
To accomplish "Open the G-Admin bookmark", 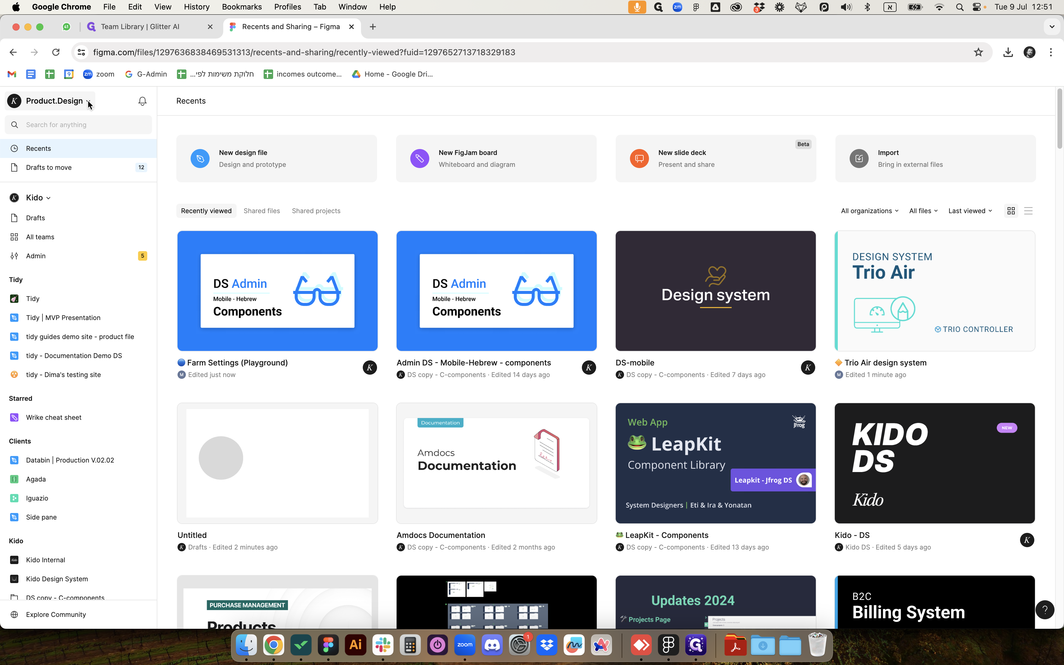I will pos(146,74).
